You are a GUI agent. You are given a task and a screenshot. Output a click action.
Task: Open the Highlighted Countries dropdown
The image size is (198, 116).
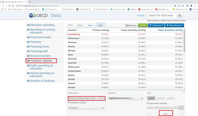pos(126,98)
